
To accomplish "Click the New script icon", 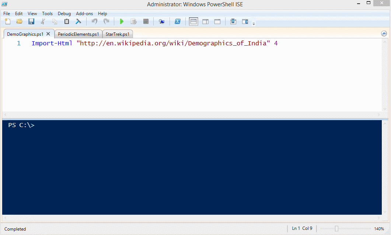I will point(8,22).
